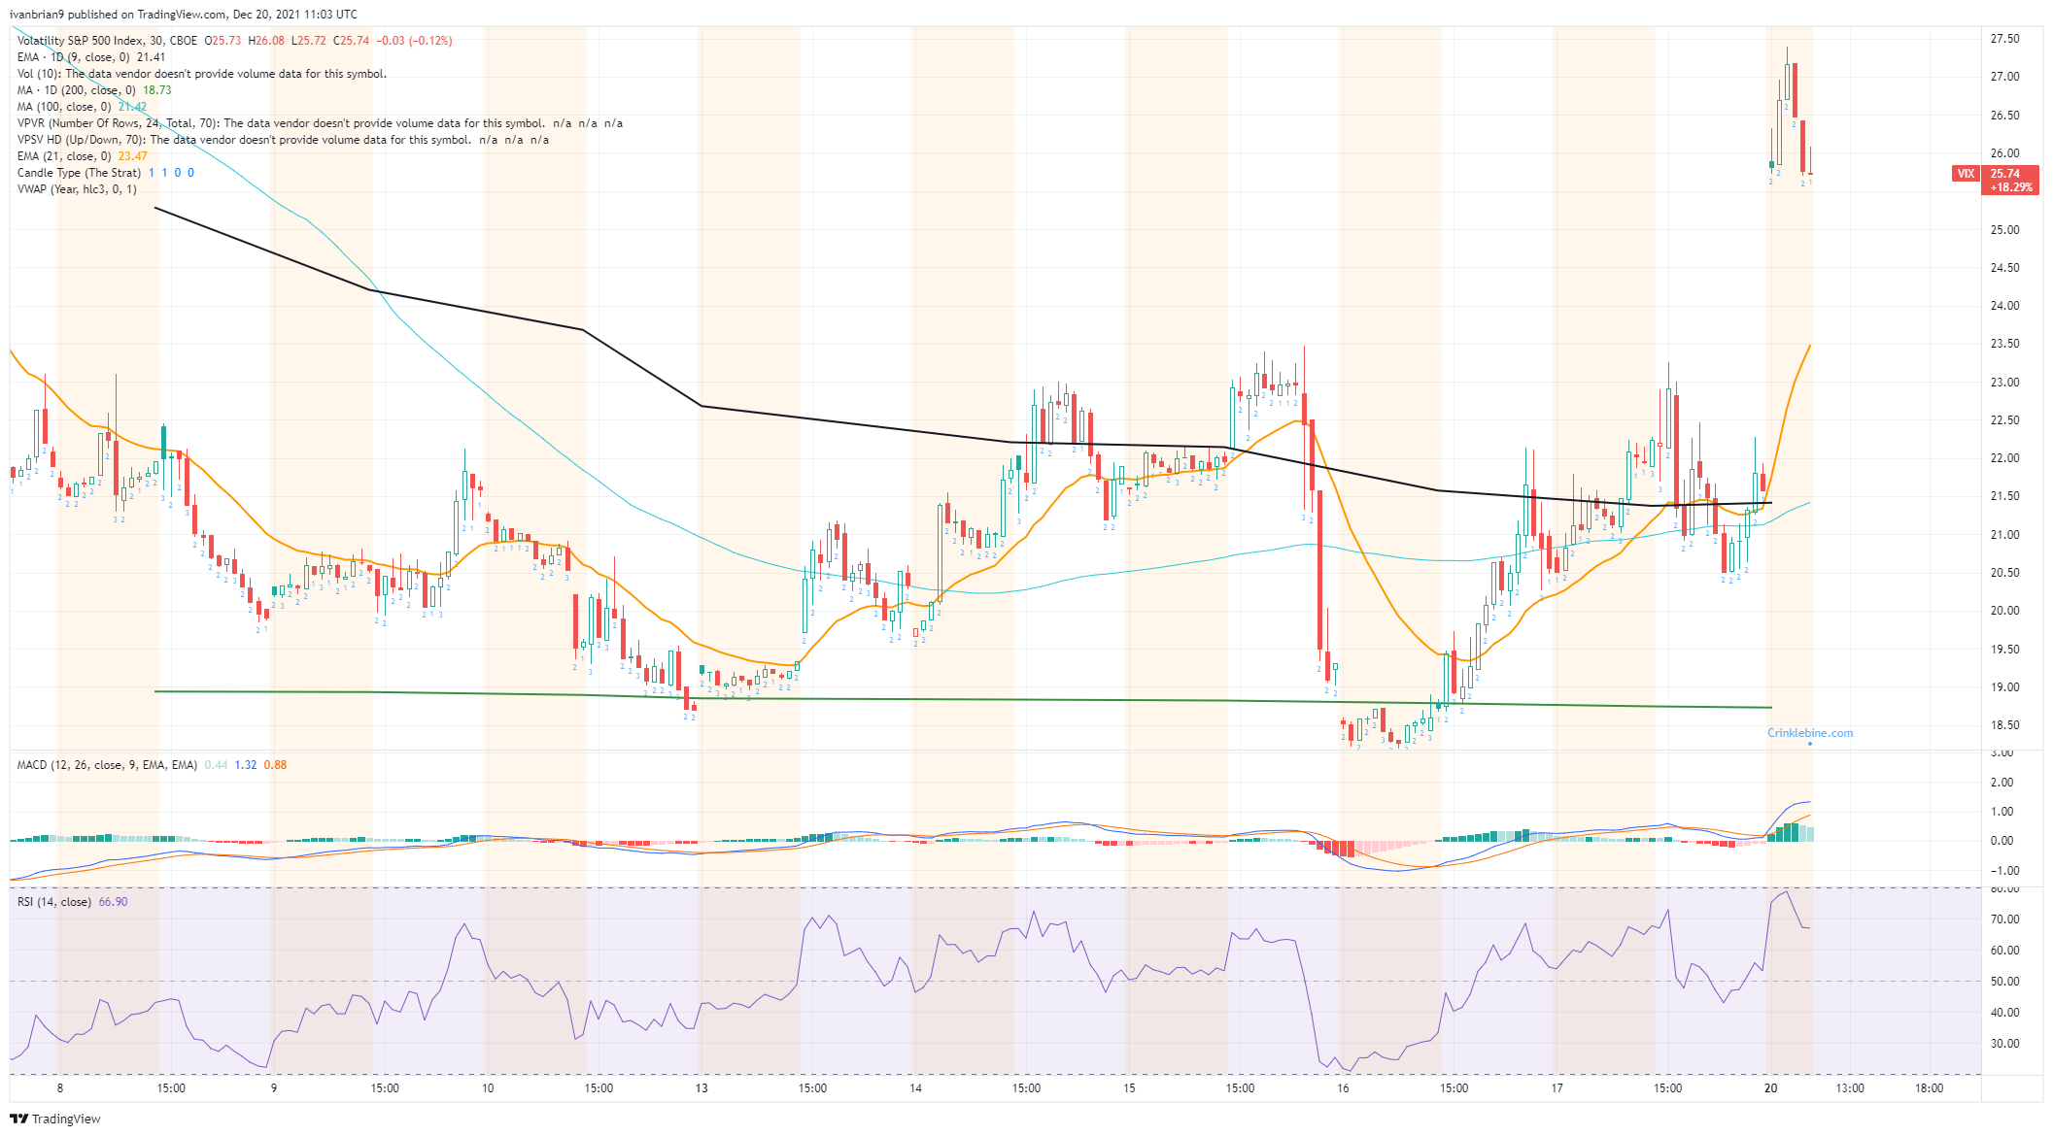Click the 70.00 level on RSI axis
2053x1136 pixels.
[2004, 919]
